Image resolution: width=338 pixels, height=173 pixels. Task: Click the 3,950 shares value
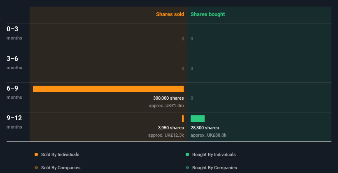pyautogui.click(x=171, y=128)
